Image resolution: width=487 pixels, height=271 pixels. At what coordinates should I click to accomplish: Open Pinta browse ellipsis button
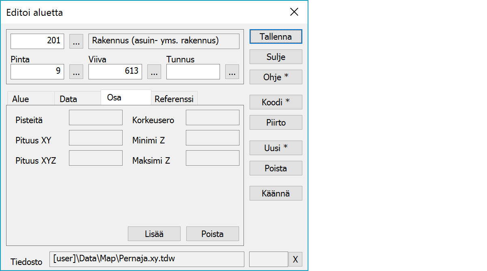(x=76, y=72)
